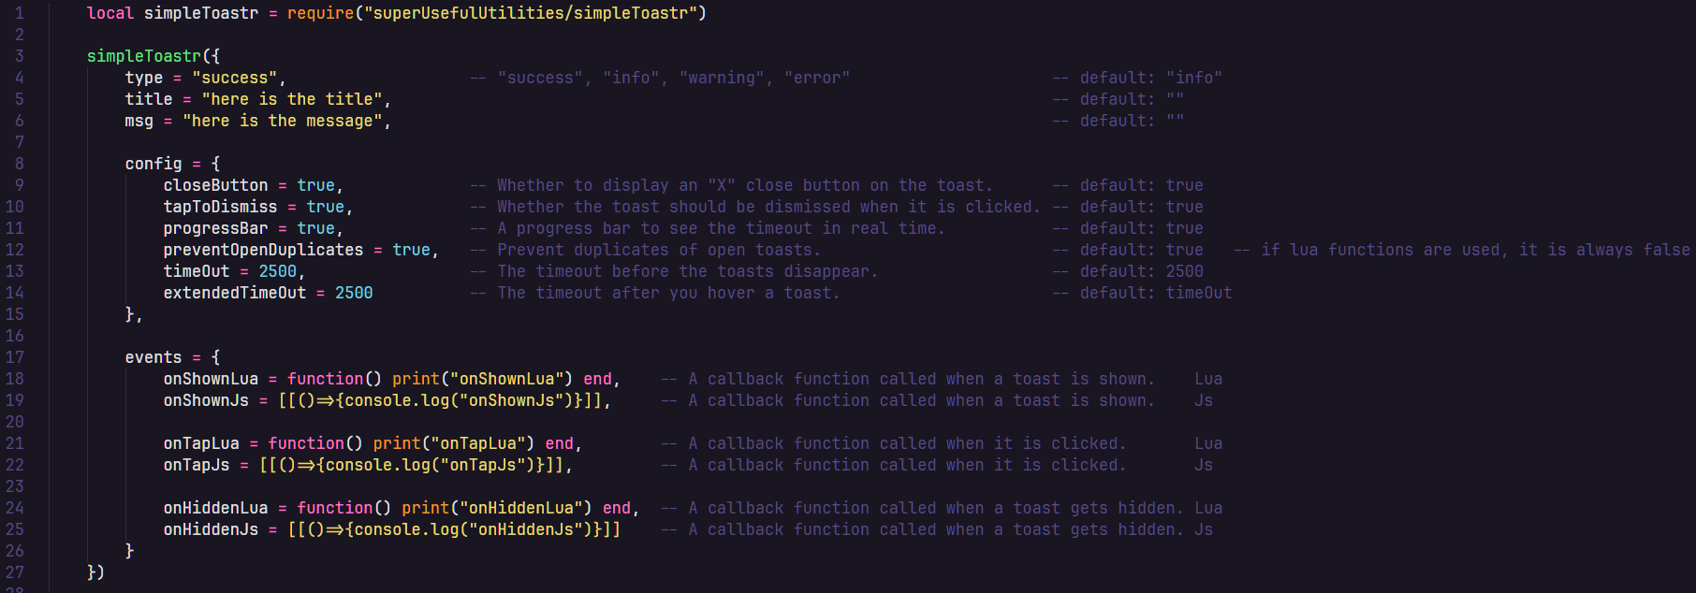1696x593 pixels.
Task: Click the require keyword on line 1
Action: coord(320,13)
